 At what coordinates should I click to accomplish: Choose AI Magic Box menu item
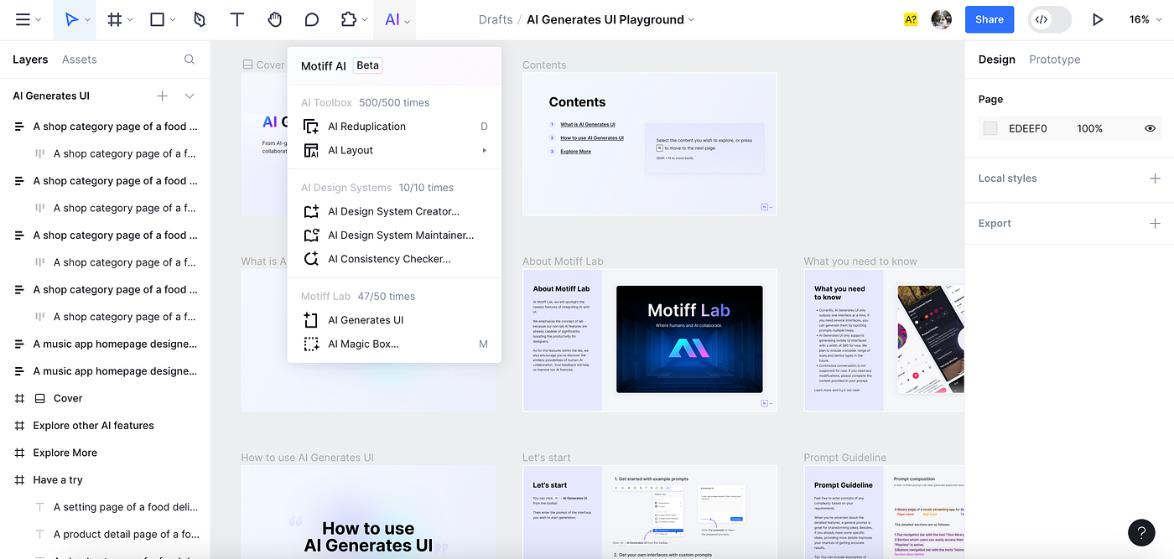point(394,344)
